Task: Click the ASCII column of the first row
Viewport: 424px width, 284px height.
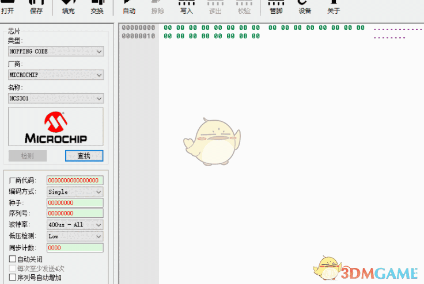Action: [x=398, y=29]
